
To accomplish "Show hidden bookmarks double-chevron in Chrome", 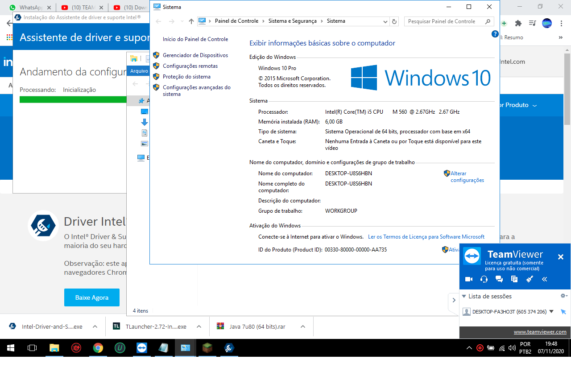I will pos(561,37).
